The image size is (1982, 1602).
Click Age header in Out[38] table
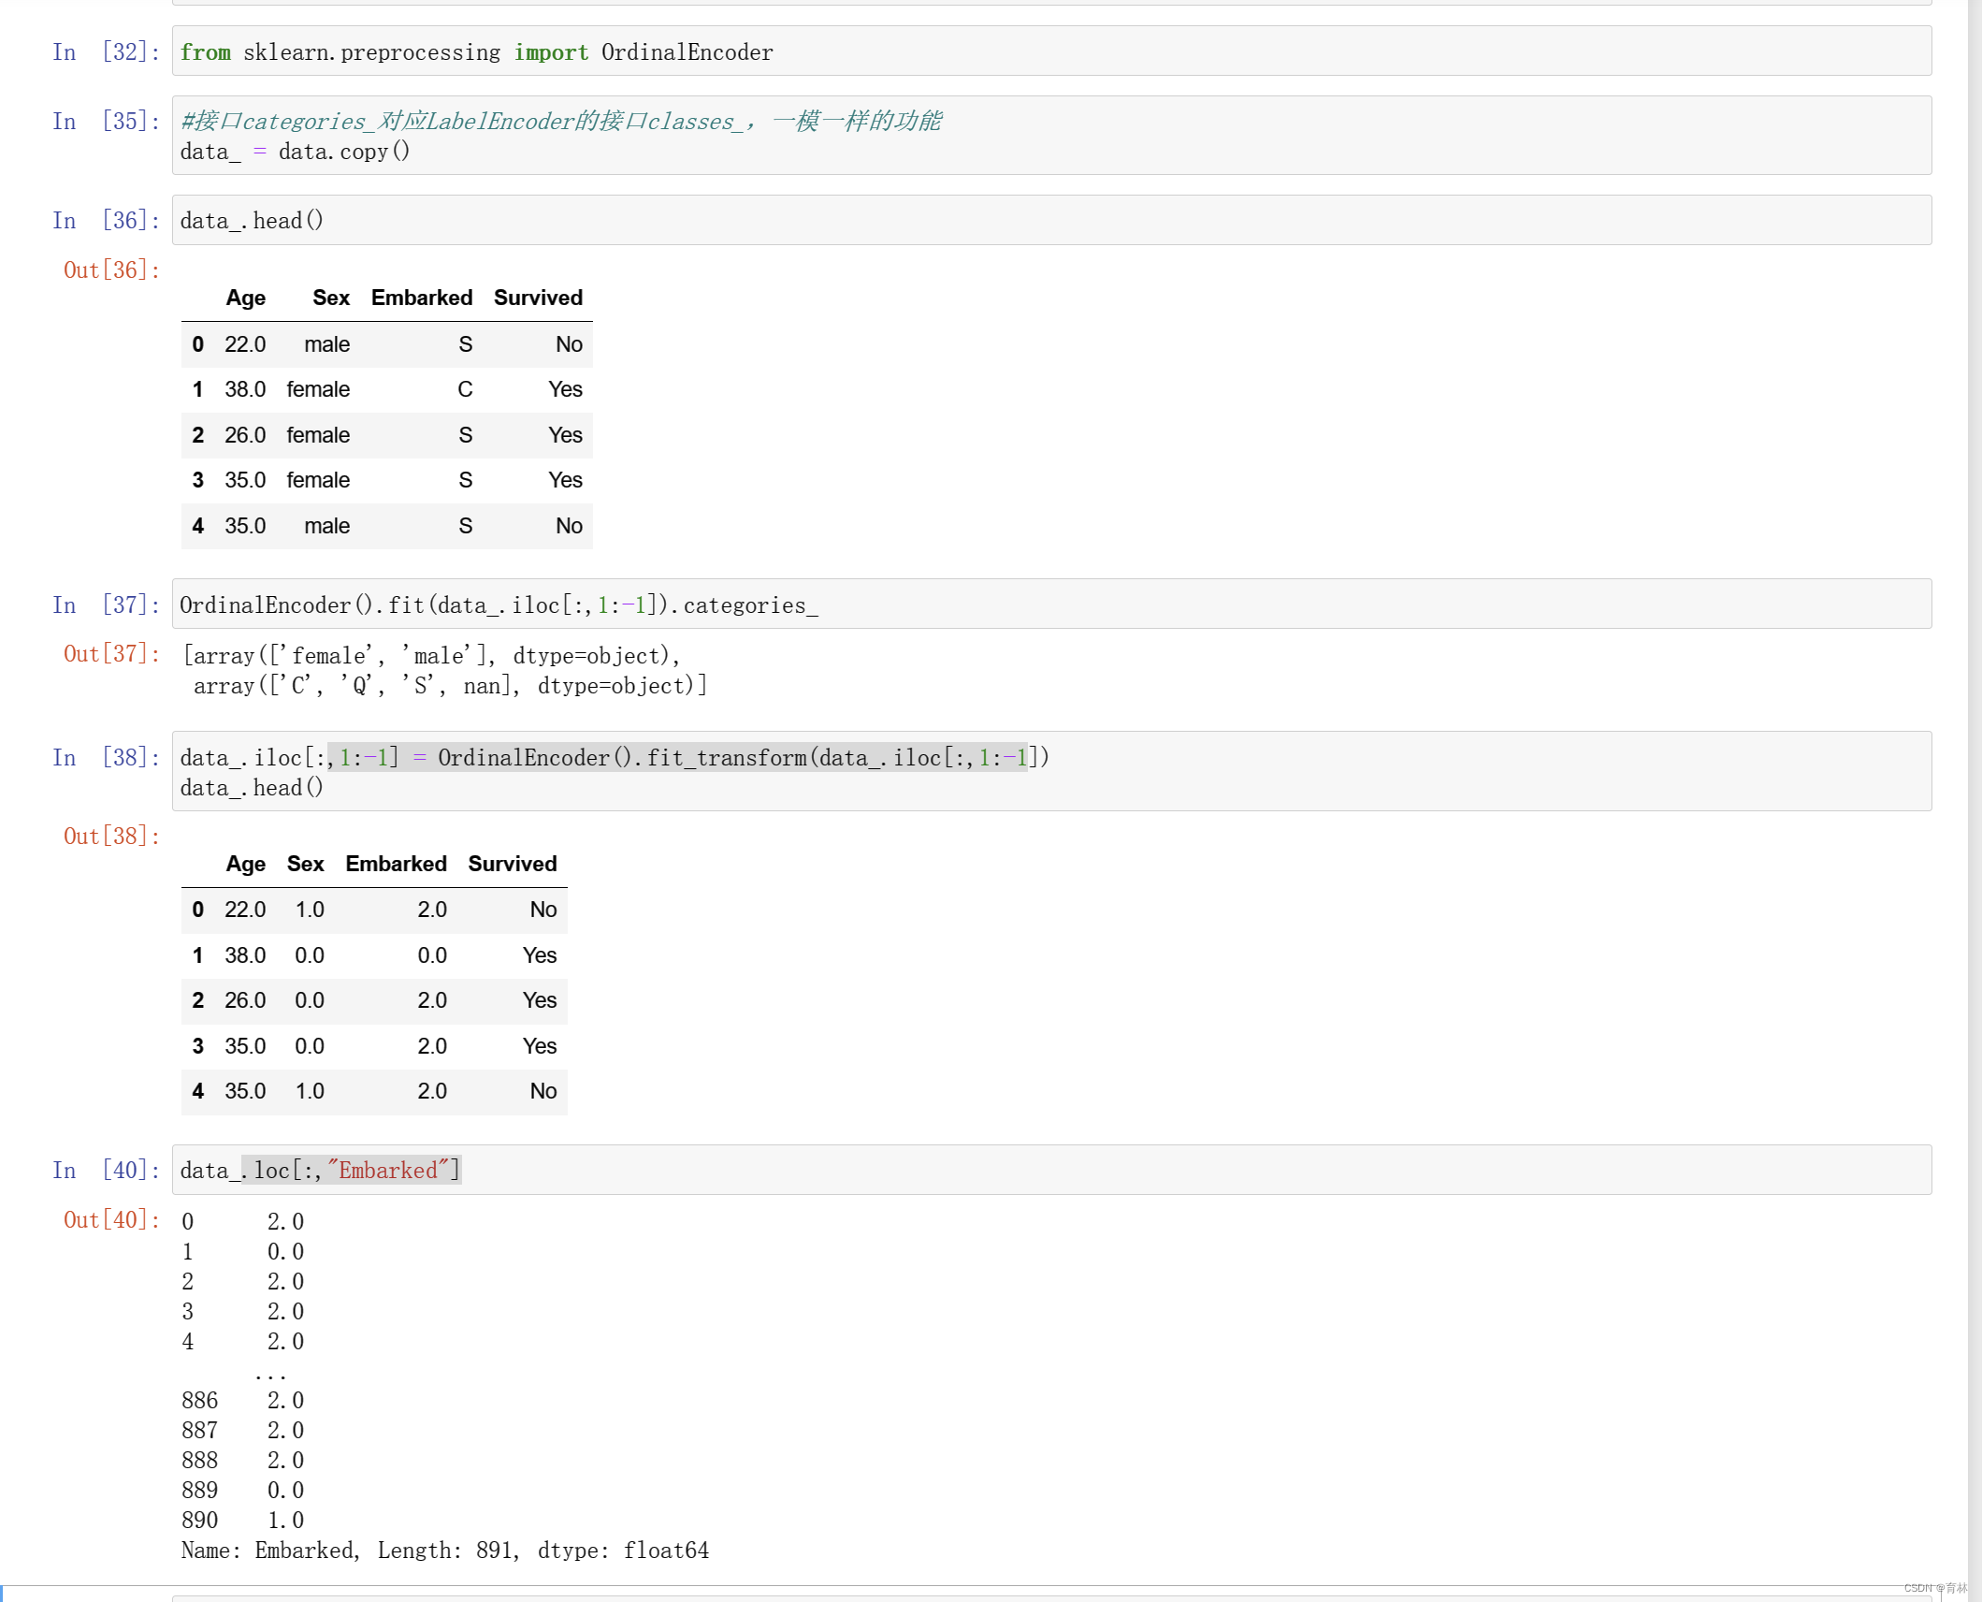[246, 865]
